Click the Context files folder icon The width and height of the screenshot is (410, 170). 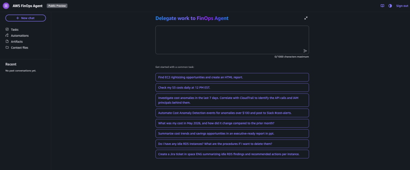click(7, 47)
